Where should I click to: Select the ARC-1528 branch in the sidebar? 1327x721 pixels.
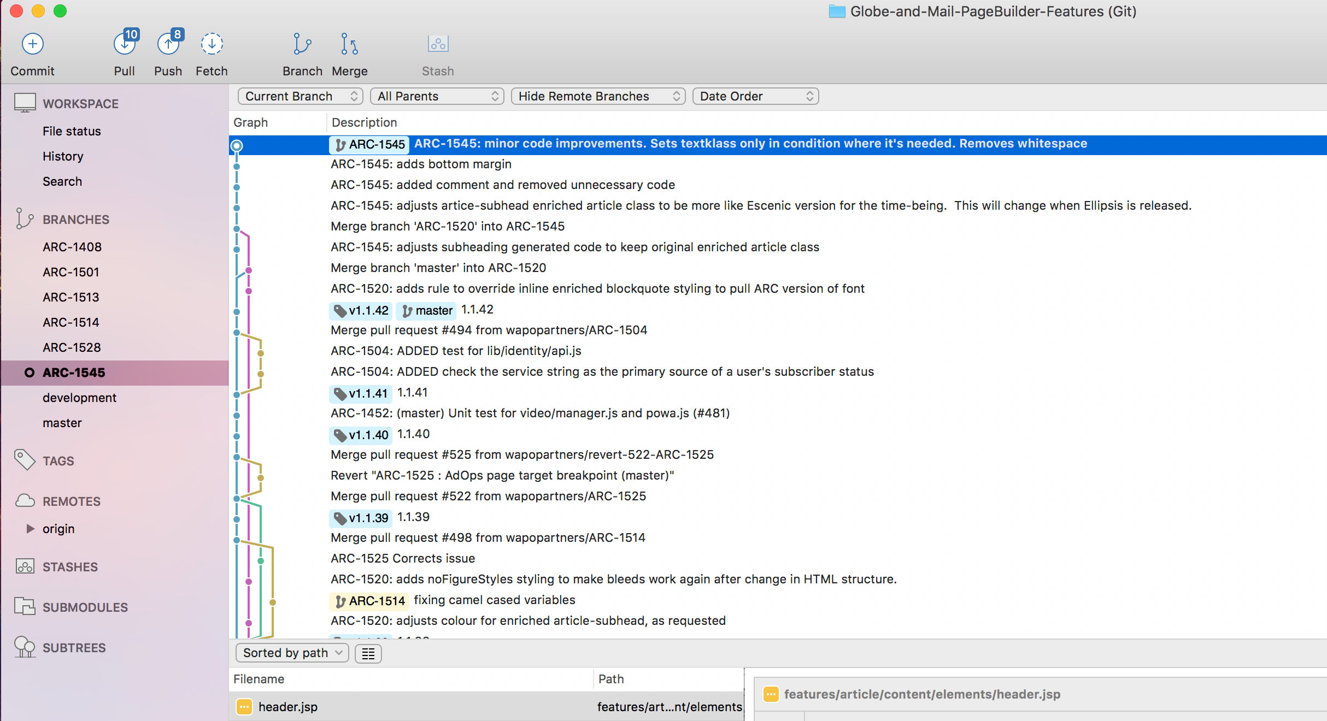pyautogui.click(x=72, y=347)
